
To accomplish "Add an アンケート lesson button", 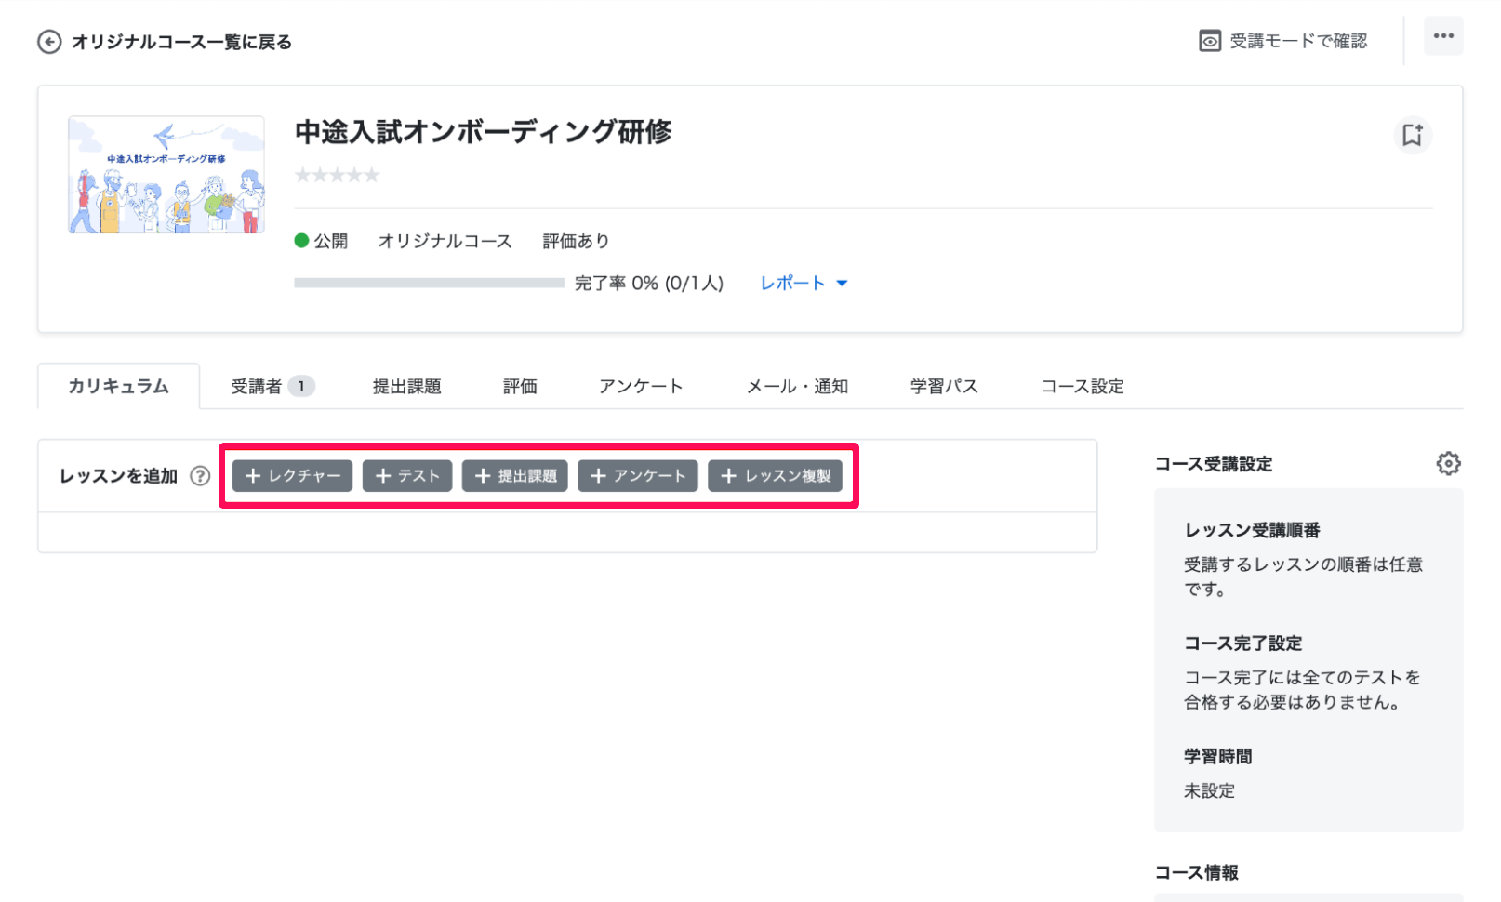I will pos(638,476).
